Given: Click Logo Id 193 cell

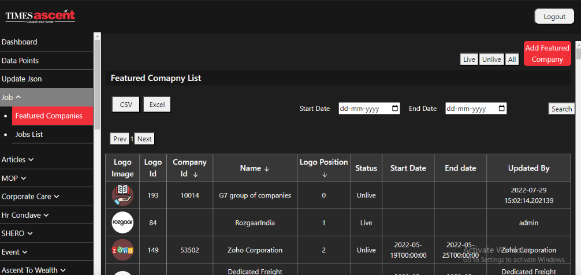Looking at the screenshot, I should [x=153, y=195].
